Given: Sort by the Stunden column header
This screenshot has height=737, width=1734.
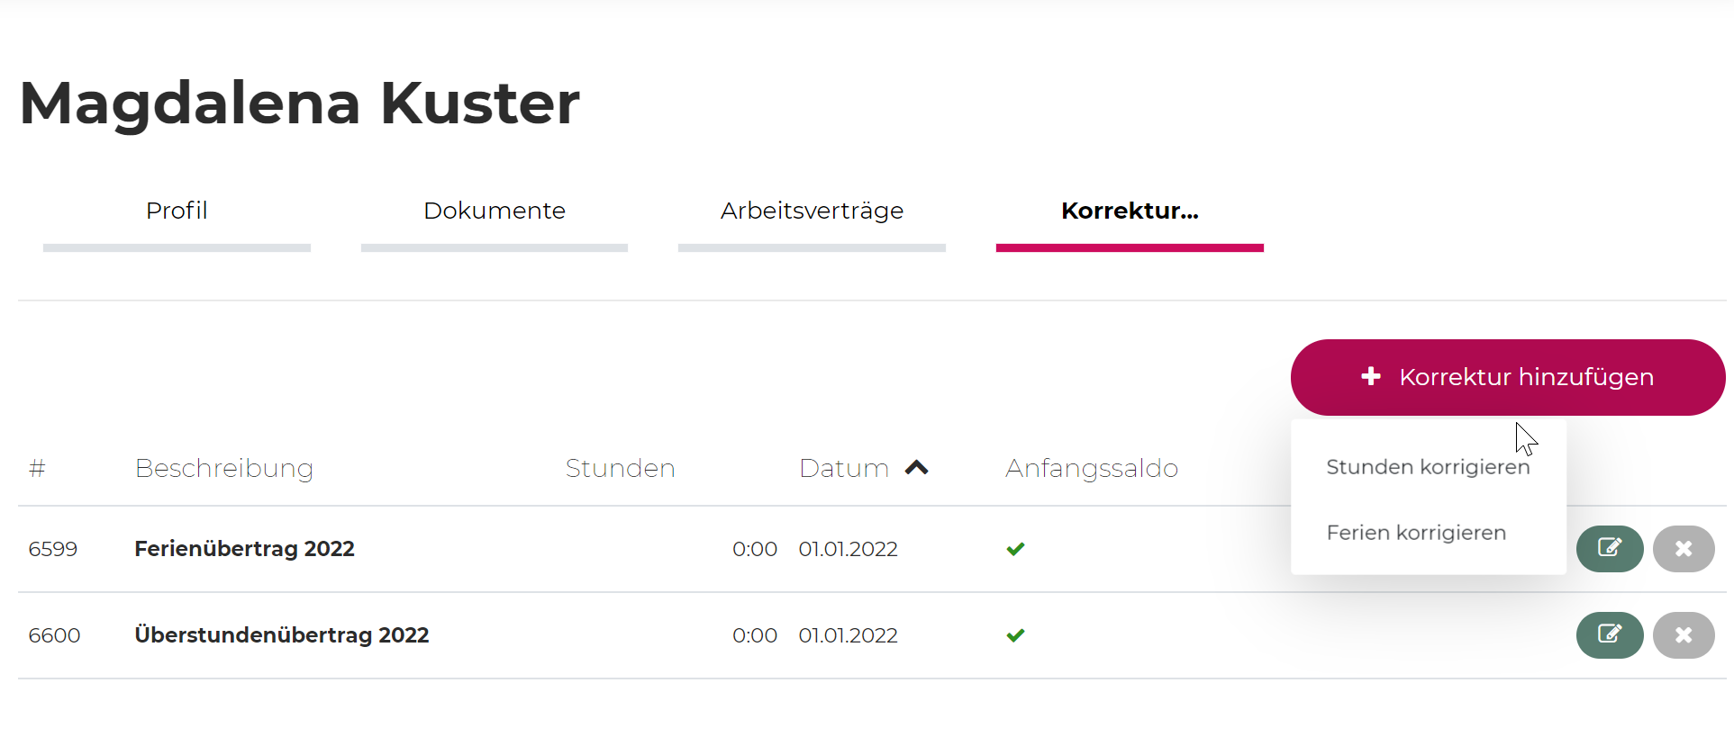Looking at the screenshot, I should tap(620, 468).
